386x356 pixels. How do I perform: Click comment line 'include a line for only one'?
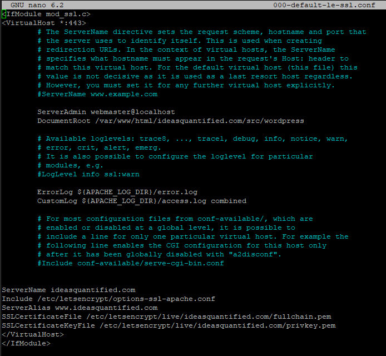click(193, 236)
